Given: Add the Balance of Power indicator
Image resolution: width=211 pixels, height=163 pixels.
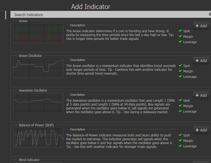Looking at the screenshot, I should pos(201,130).
